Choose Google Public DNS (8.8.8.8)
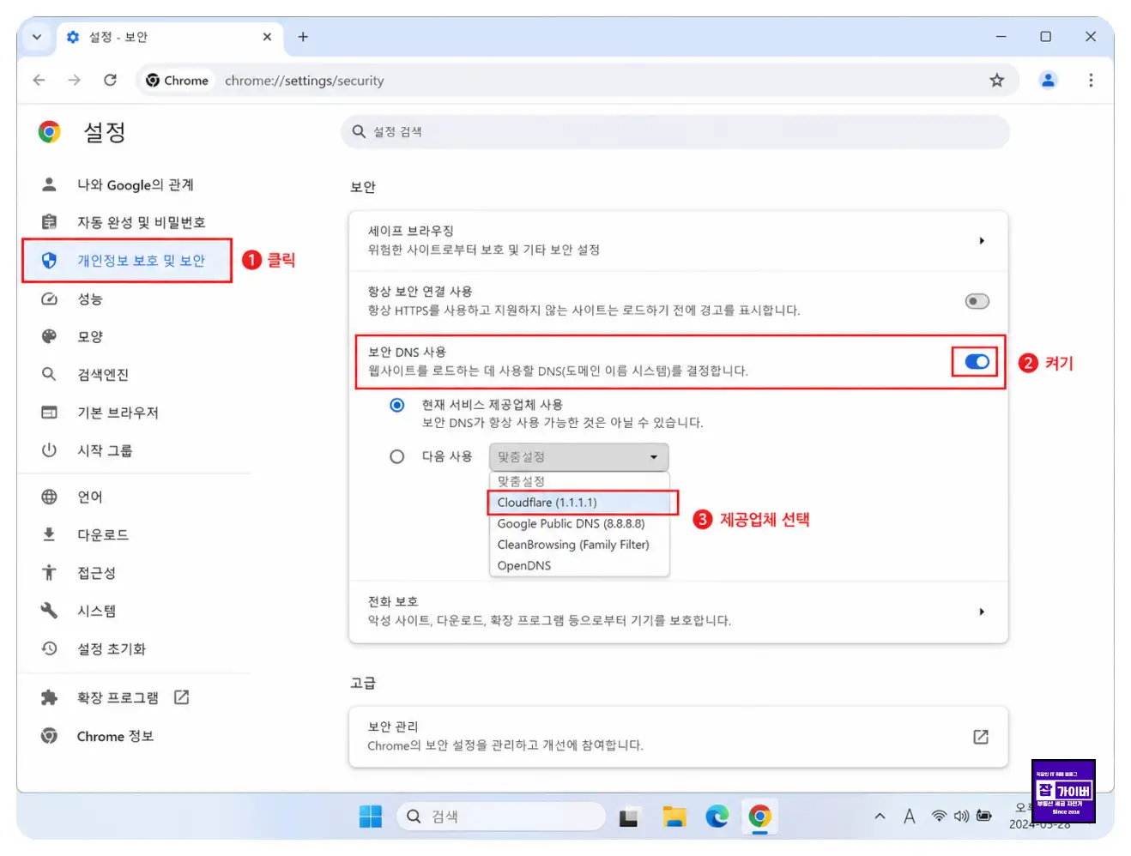Screen dimensions: 1131x856 coord(578,523)
